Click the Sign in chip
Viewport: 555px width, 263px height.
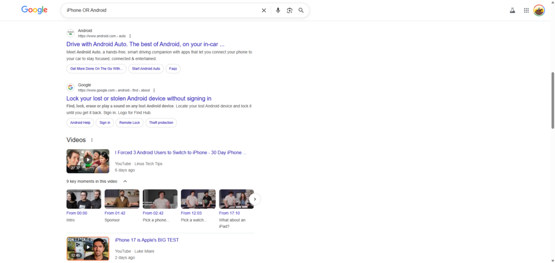click(105, 123)
